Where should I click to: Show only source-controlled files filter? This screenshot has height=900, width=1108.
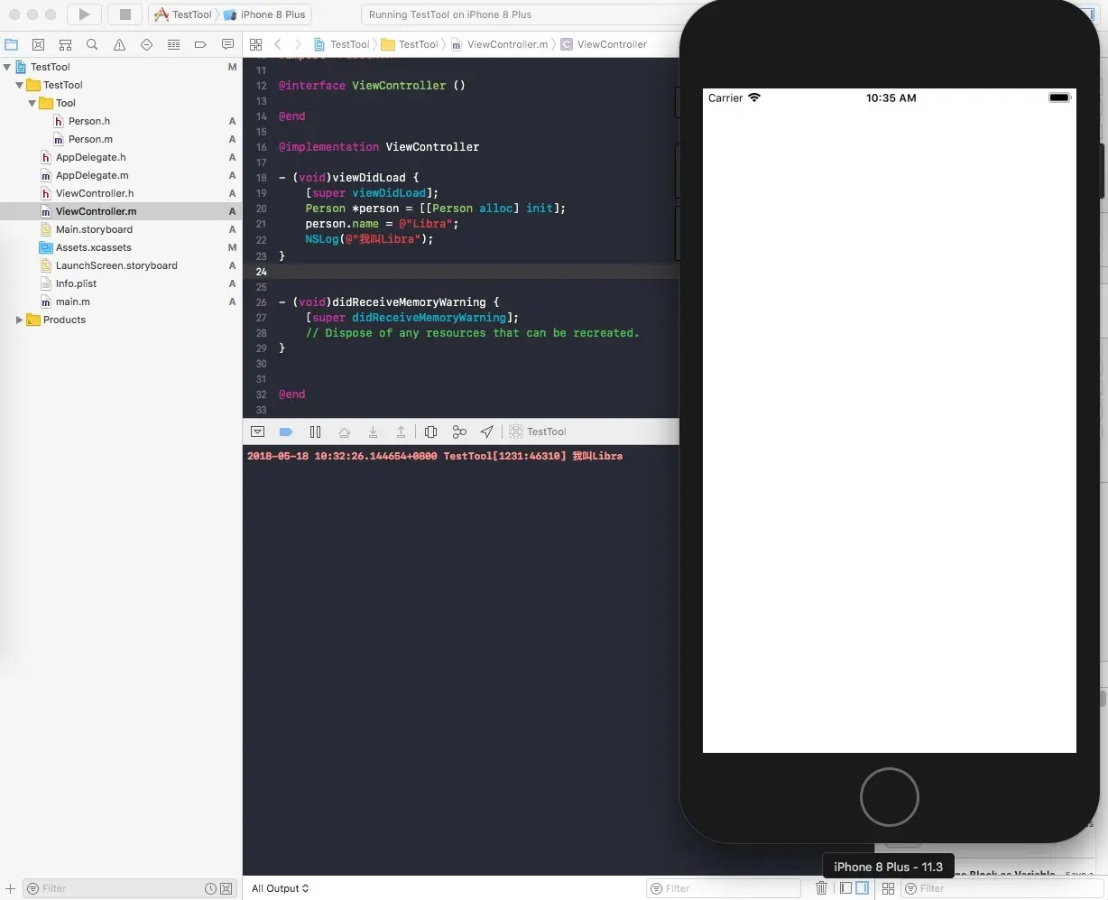pyautogui.click(x=226, y=888)
